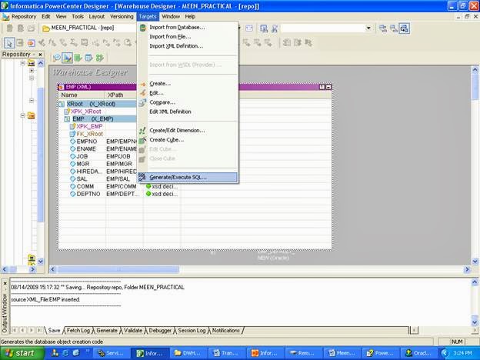480x360 pixels.
Task: Click the first icon right of search dropdown
Action: pyautogui.click(x=382, y=28)
